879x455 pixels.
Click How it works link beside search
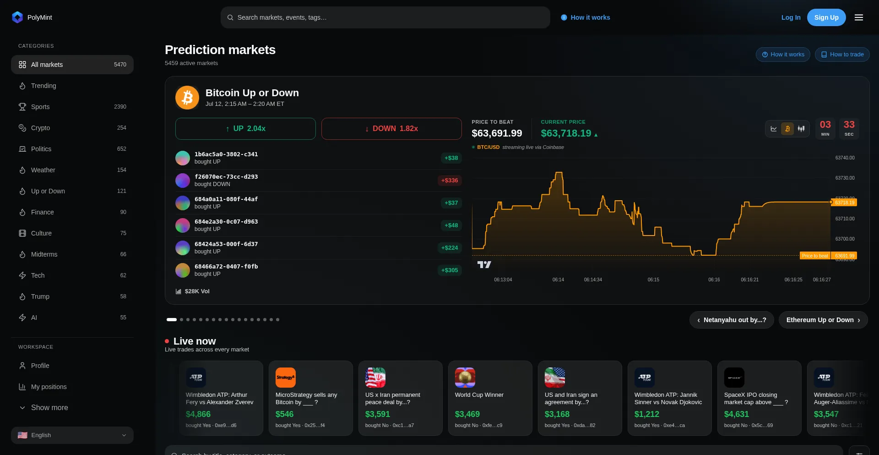pyautogui.click(x=586, y=17)
